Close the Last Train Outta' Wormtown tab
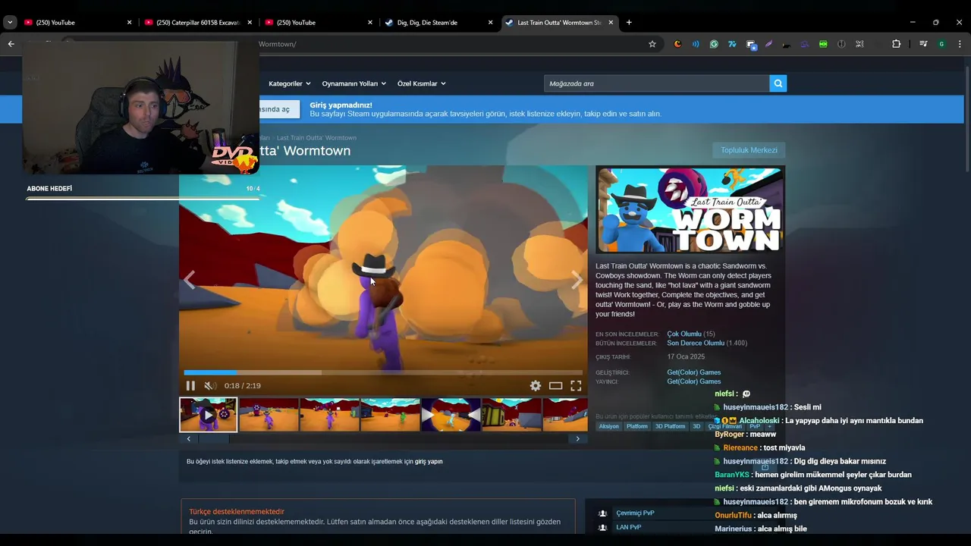Screen dimensions: 971x546 (x=611, y=23)
